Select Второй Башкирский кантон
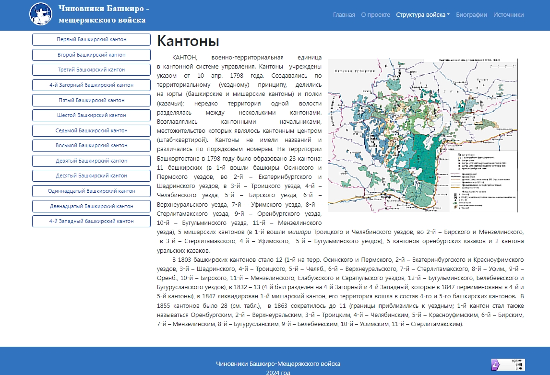The height and width of the screenshot is (375, 550). pyautogui.click(x=91, y=55)
